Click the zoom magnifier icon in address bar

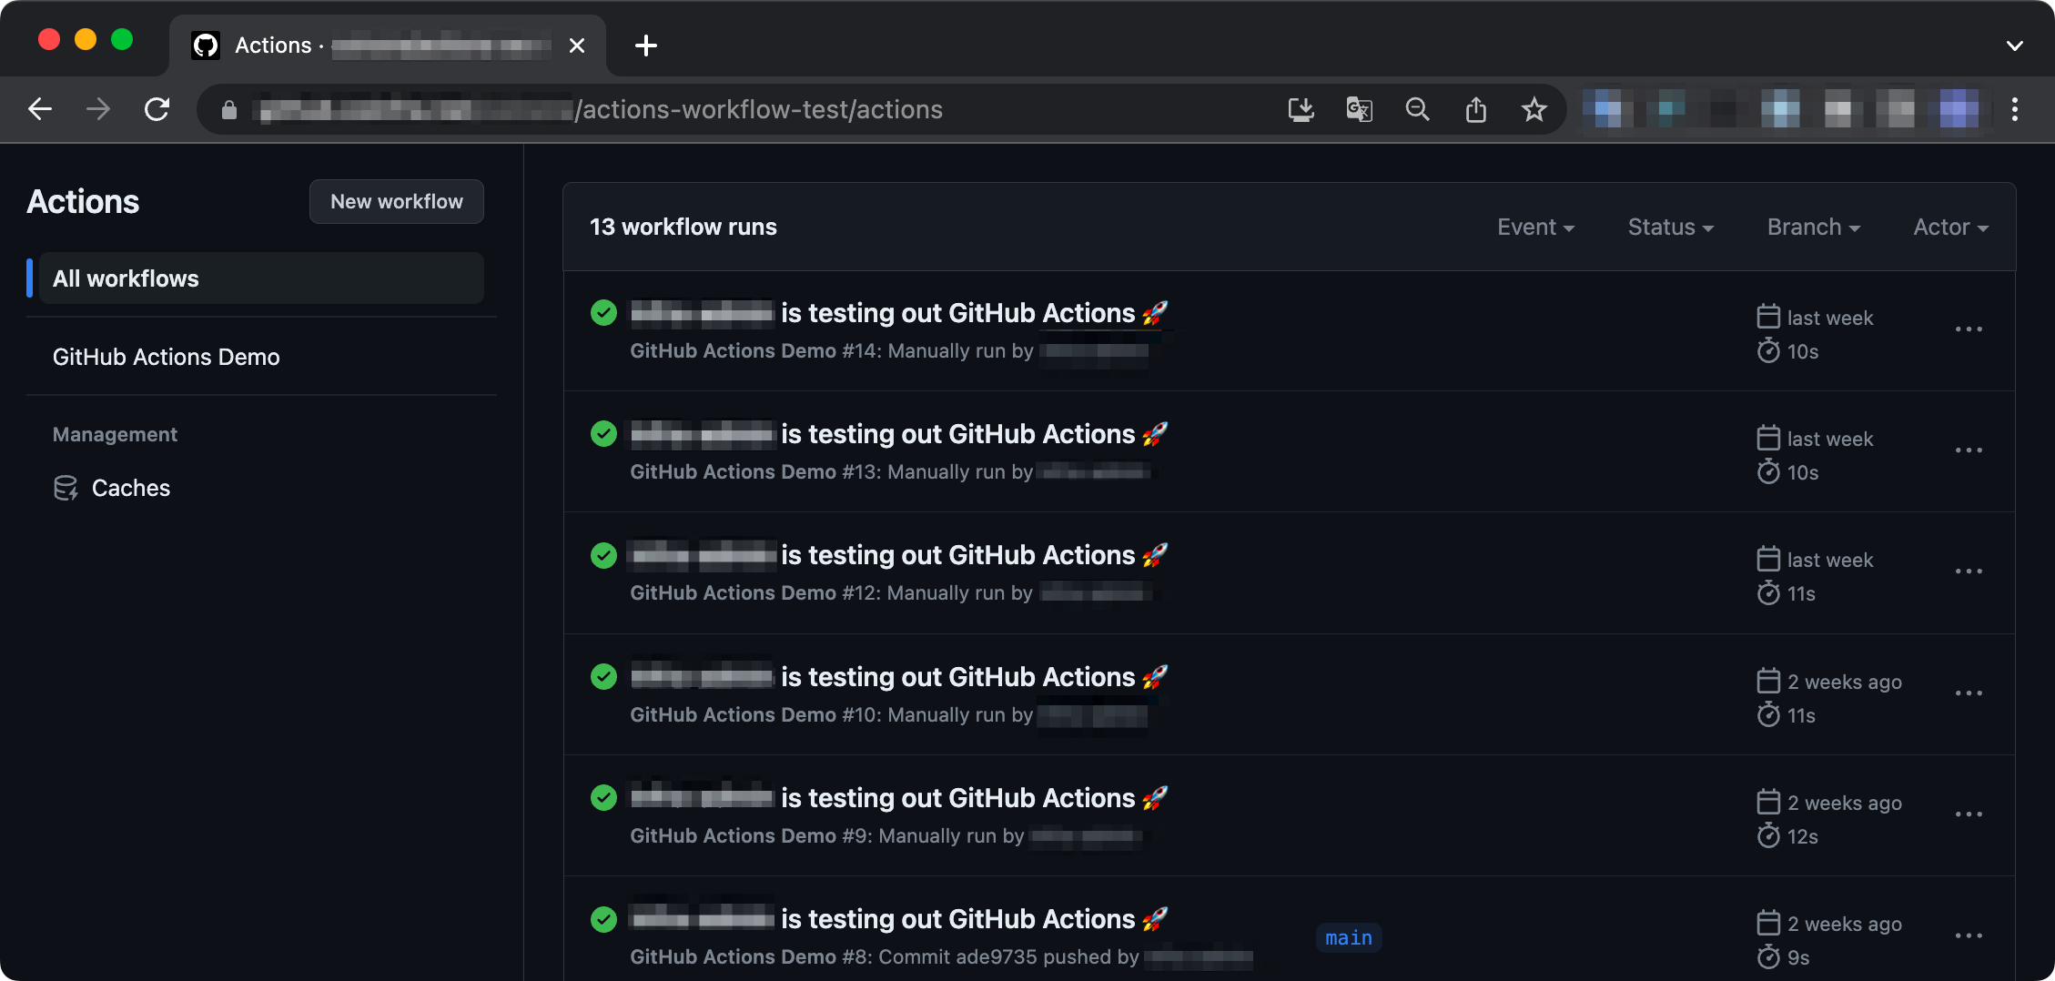click(x=1417, y=109)
